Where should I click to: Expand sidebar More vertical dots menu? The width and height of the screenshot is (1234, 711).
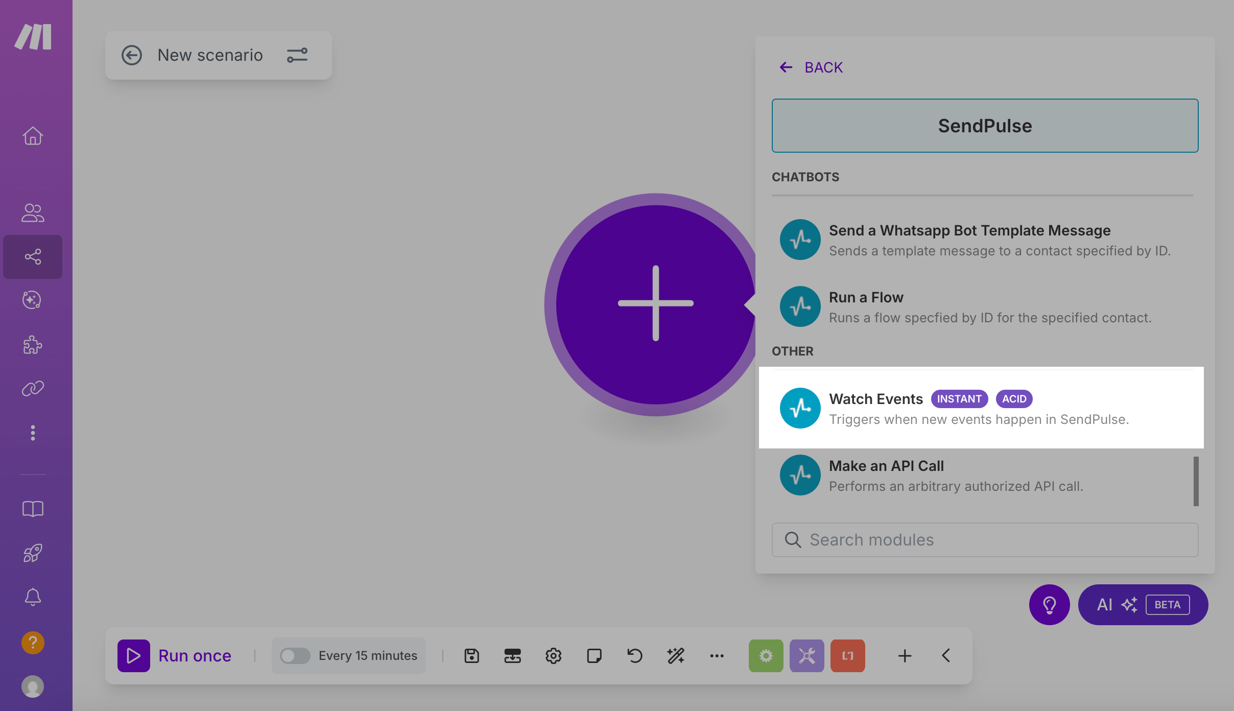[33, 433]
